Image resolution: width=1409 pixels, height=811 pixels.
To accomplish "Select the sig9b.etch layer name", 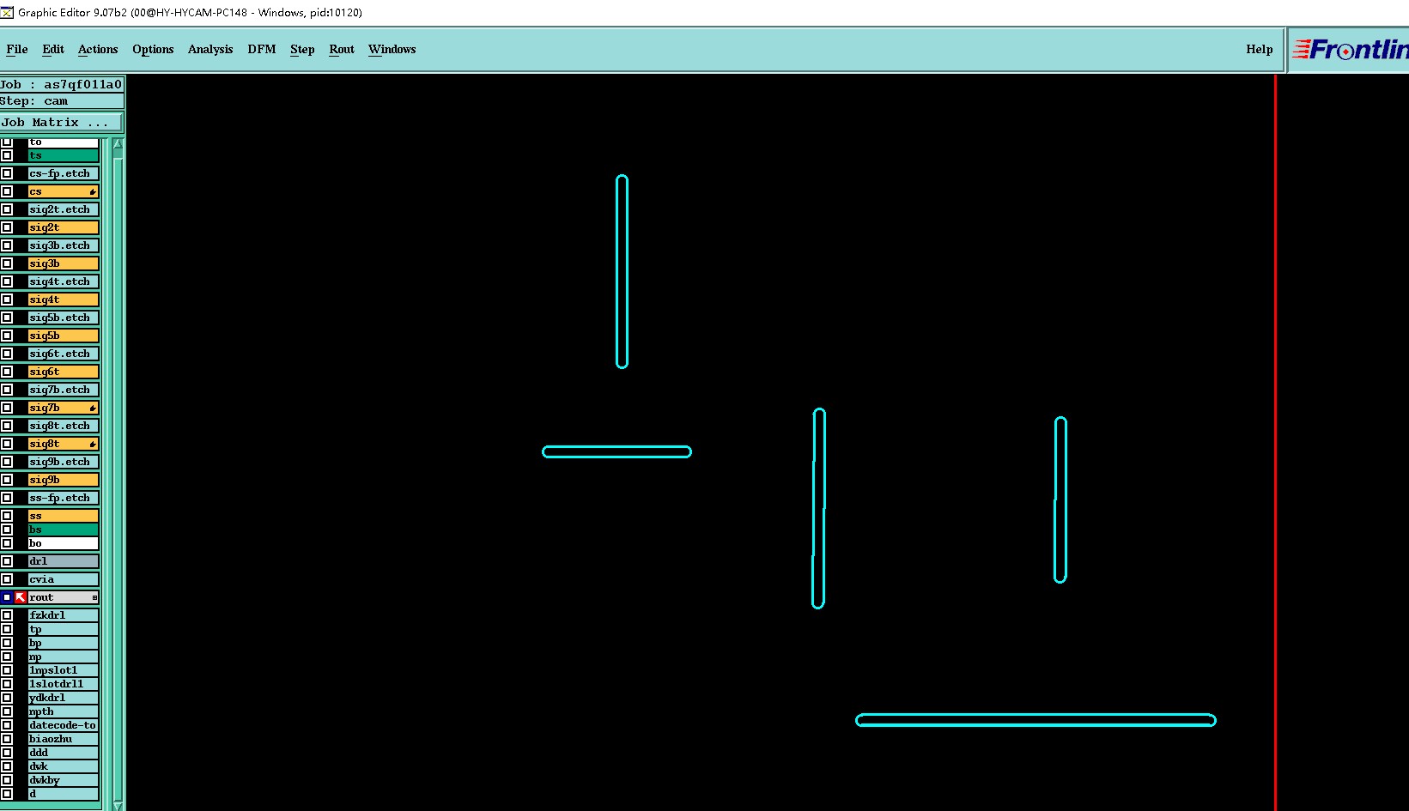I will click(x=63, y=462).
